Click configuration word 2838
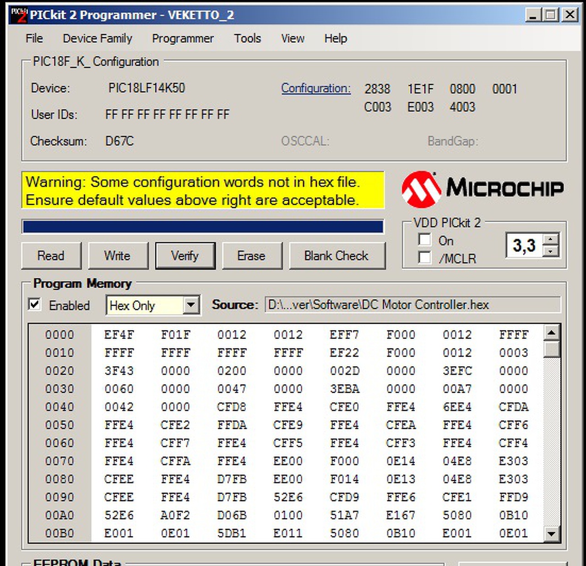This screenshot has height=566, width=586. [x=377, y=89]
